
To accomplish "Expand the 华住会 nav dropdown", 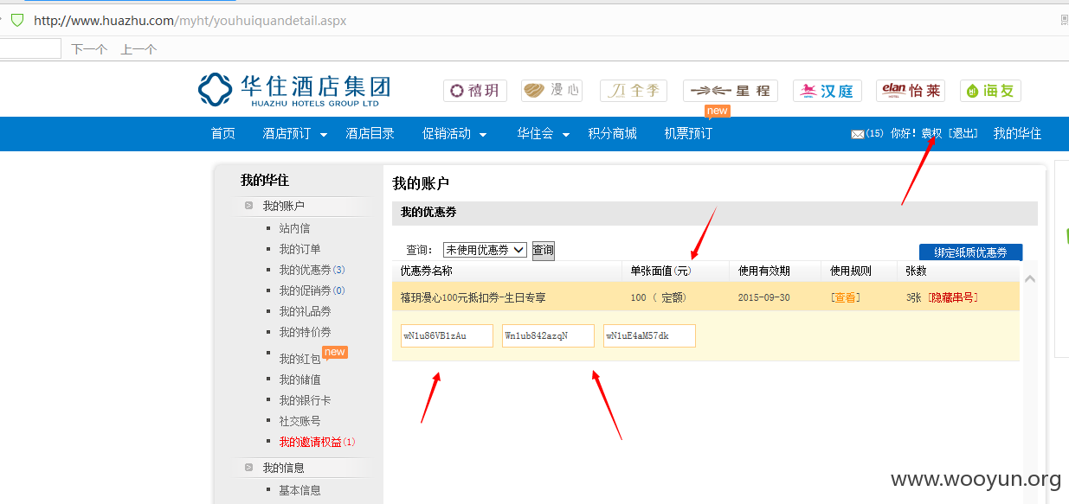I will (x=566, y=135).
